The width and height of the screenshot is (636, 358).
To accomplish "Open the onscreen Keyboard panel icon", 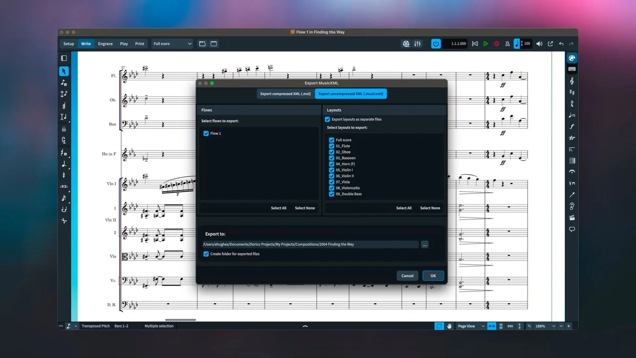I will (572, 69).
